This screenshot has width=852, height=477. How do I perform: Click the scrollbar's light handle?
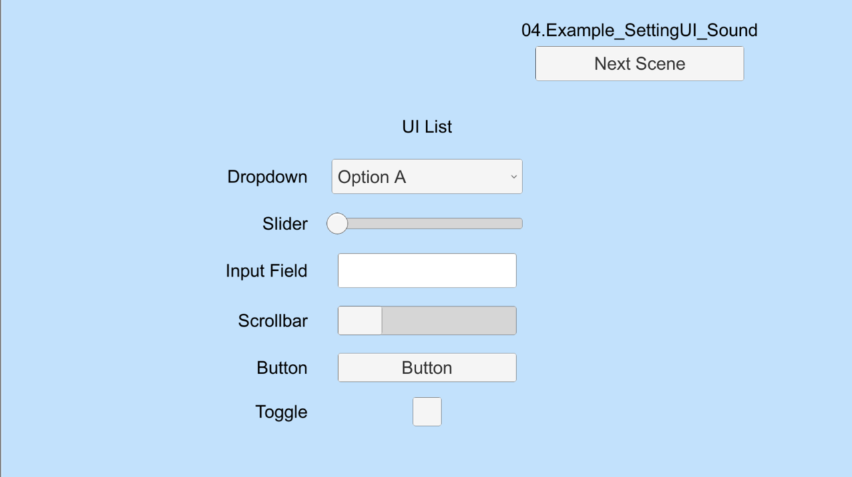(360, 321)
